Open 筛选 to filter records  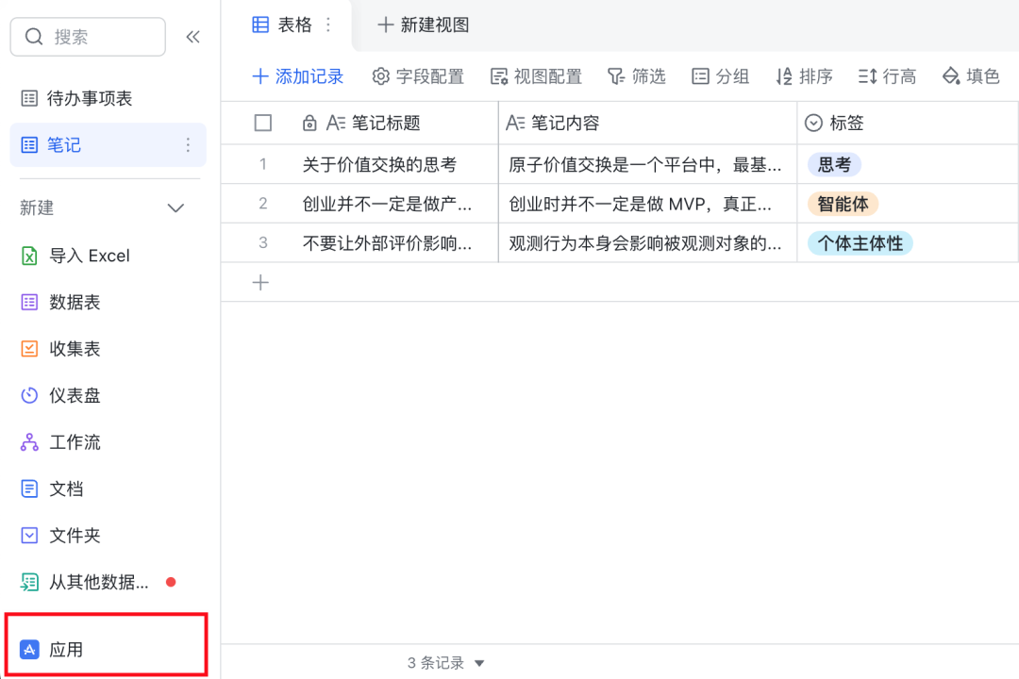(637, 76)
